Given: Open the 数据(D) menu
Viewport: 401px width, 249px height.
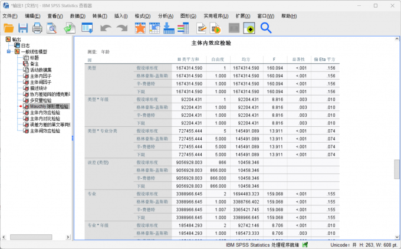Looking at the screenshot, I should 78,16.
